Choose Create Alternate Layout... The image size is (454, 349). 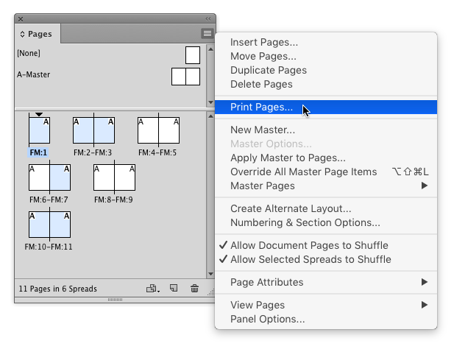tap(326, 208)
